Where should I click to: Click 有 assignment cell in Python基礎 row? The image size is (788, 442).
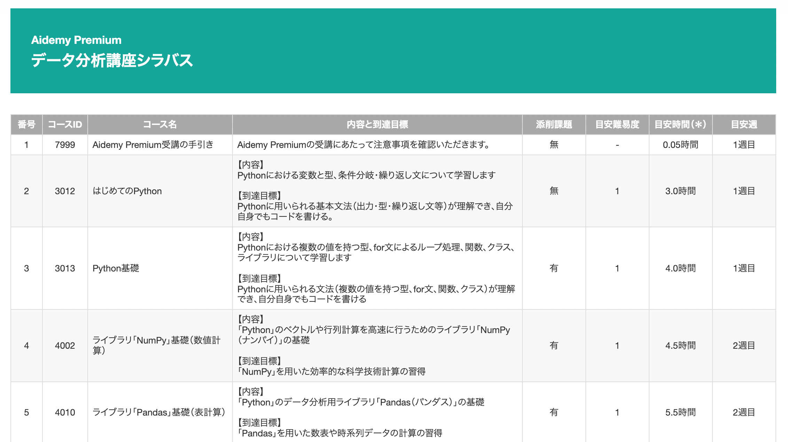click(x=554, y=268)
